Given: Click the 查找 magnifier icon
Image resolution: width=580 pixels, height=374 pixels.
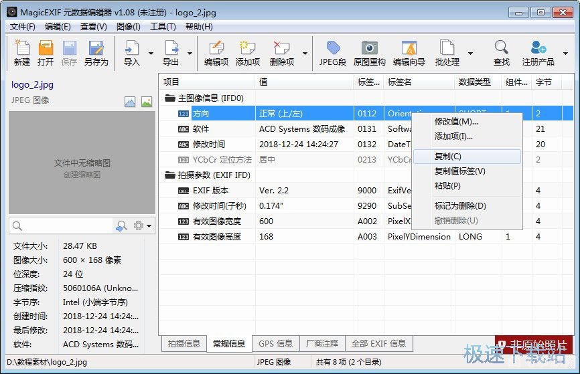Looking at the screenshot, I should pos(501,54).
